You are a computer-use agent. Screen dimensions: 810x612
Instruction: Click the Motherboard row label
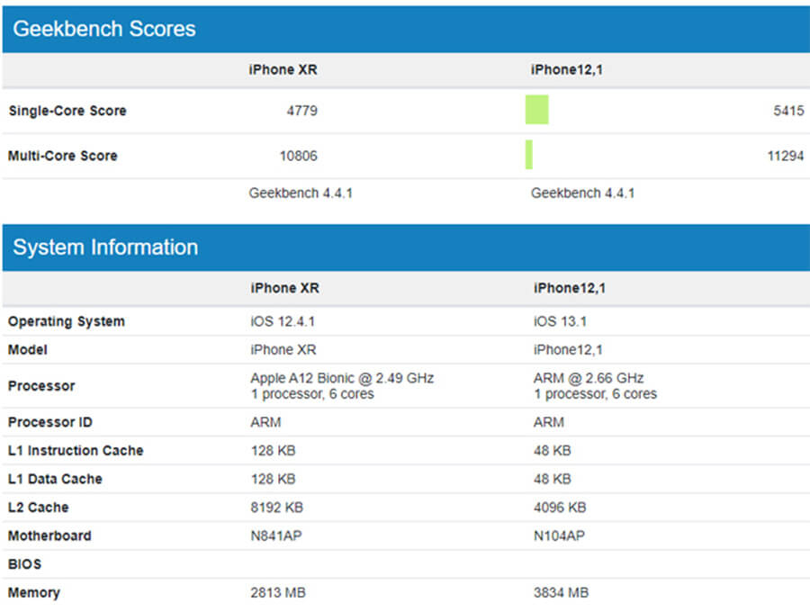(x=49, y=535)
